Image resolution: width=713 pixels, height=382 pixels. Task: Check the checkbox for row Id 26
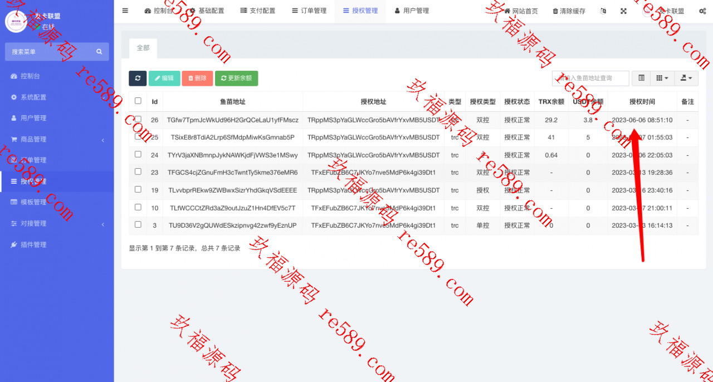pyautogui.click(x=138, y=119)
